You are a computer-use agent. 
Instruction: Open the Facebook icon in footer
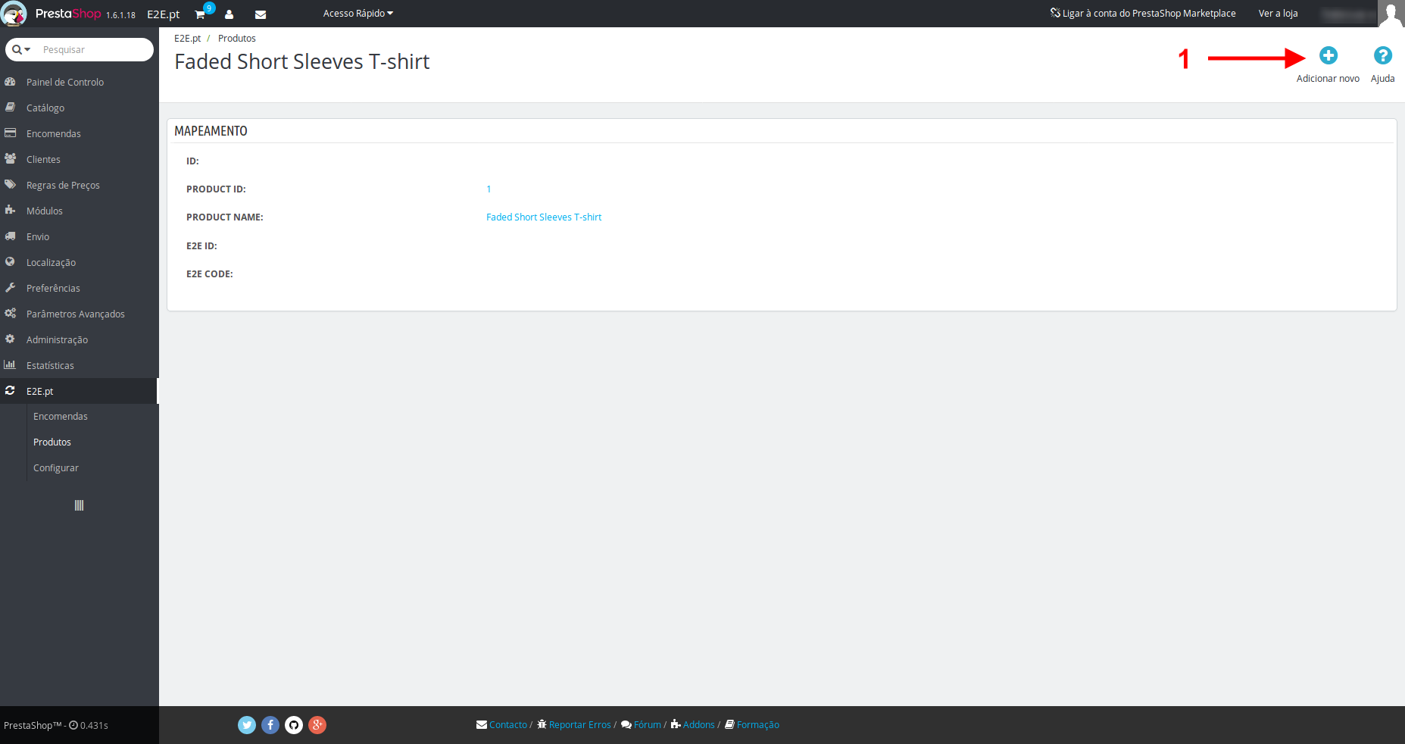[x=270, y=725]
